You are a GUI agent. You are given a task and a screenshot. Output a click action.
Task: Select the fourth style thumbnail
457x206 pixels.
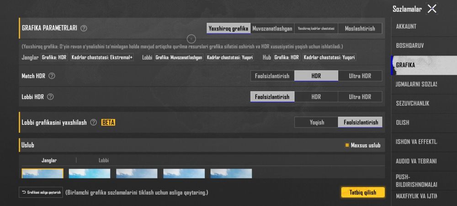pyautogui.click(x=184, y=173)
